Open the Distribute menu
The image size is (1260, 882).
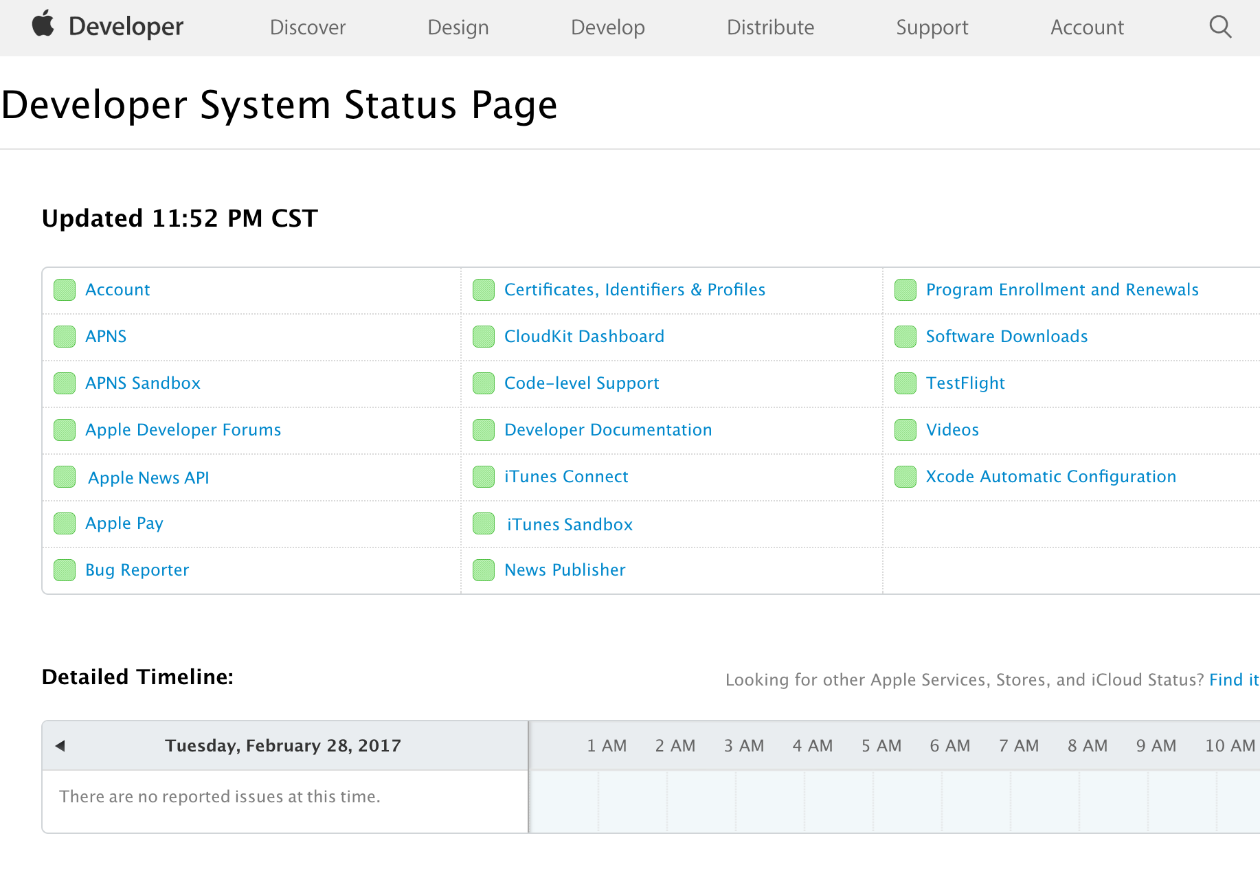(771, 27)
